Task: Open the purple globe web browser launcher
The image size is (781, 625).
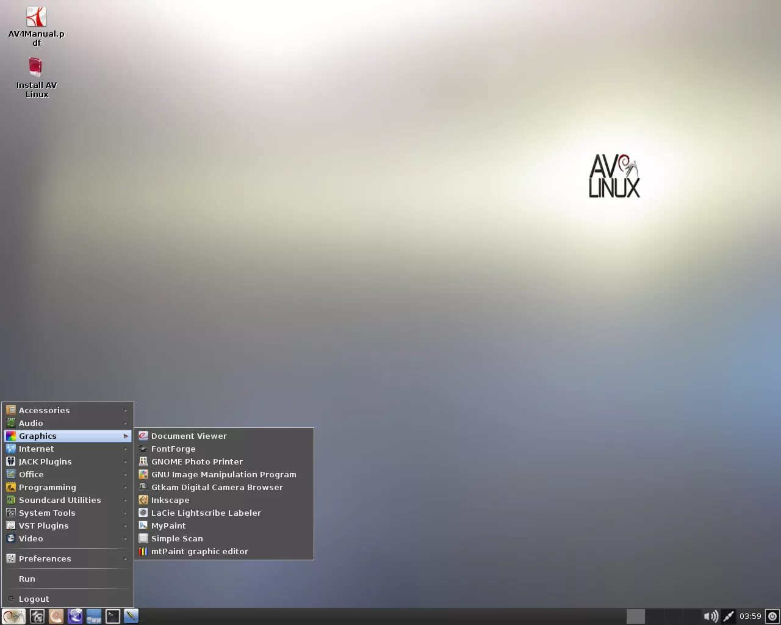Action: click(x=75, y=616)
